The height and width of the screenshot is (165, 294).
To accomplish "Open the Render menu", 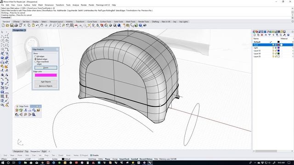I will (84, 5).
